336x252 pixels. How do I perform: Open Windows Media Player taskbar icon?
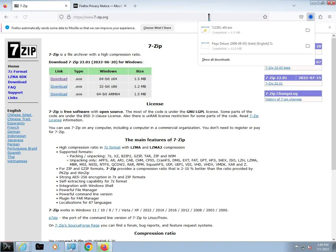[55, 247]
